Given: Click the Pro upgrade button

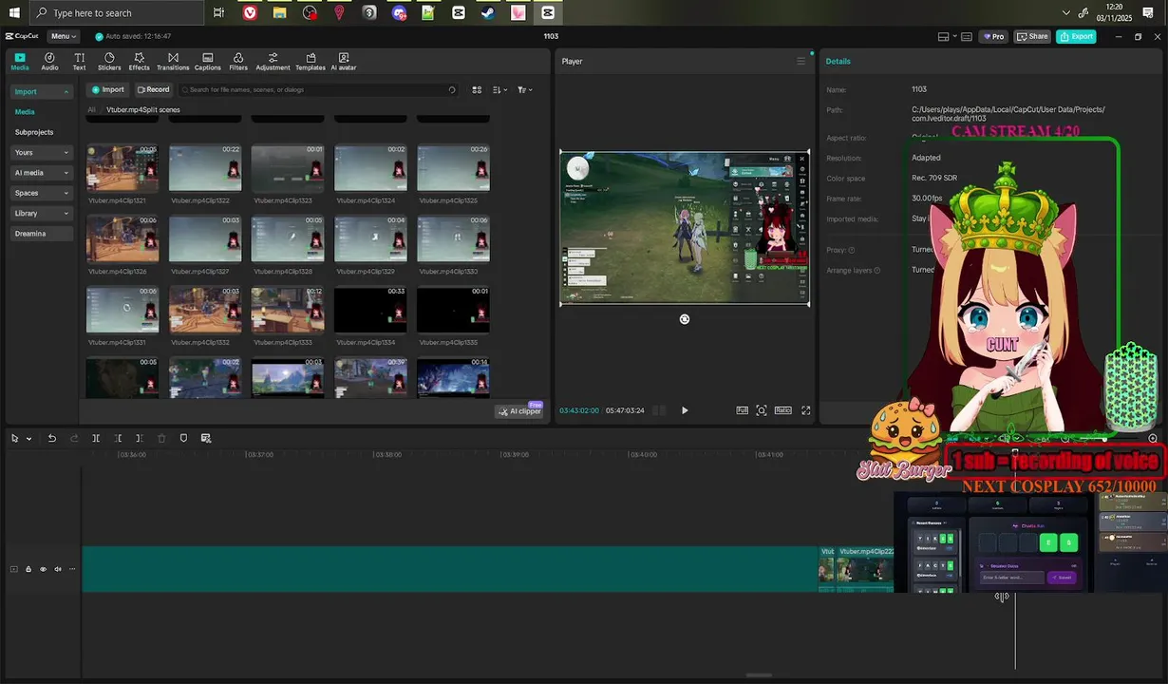Looking at the screenshot, I should tap(993, 36).
